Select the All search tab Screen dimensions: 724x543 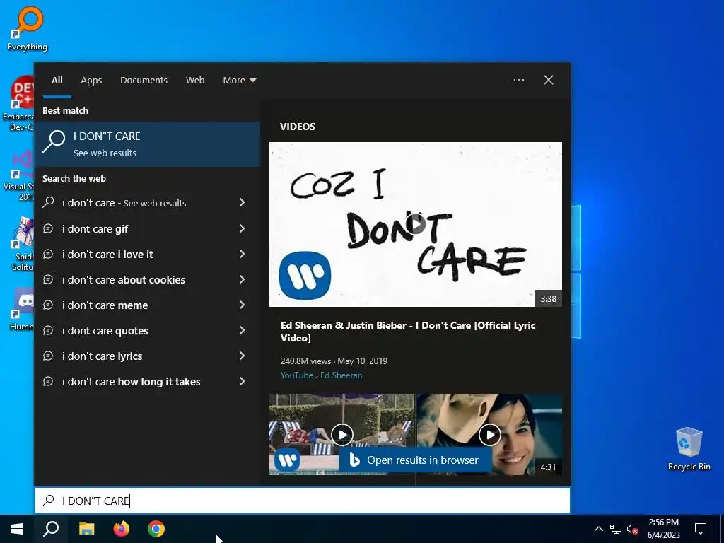(x=57, y=81)
